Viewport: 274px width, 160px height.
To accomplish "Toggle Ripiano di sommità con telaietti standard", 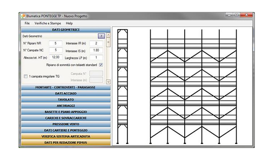I will 101,65.
